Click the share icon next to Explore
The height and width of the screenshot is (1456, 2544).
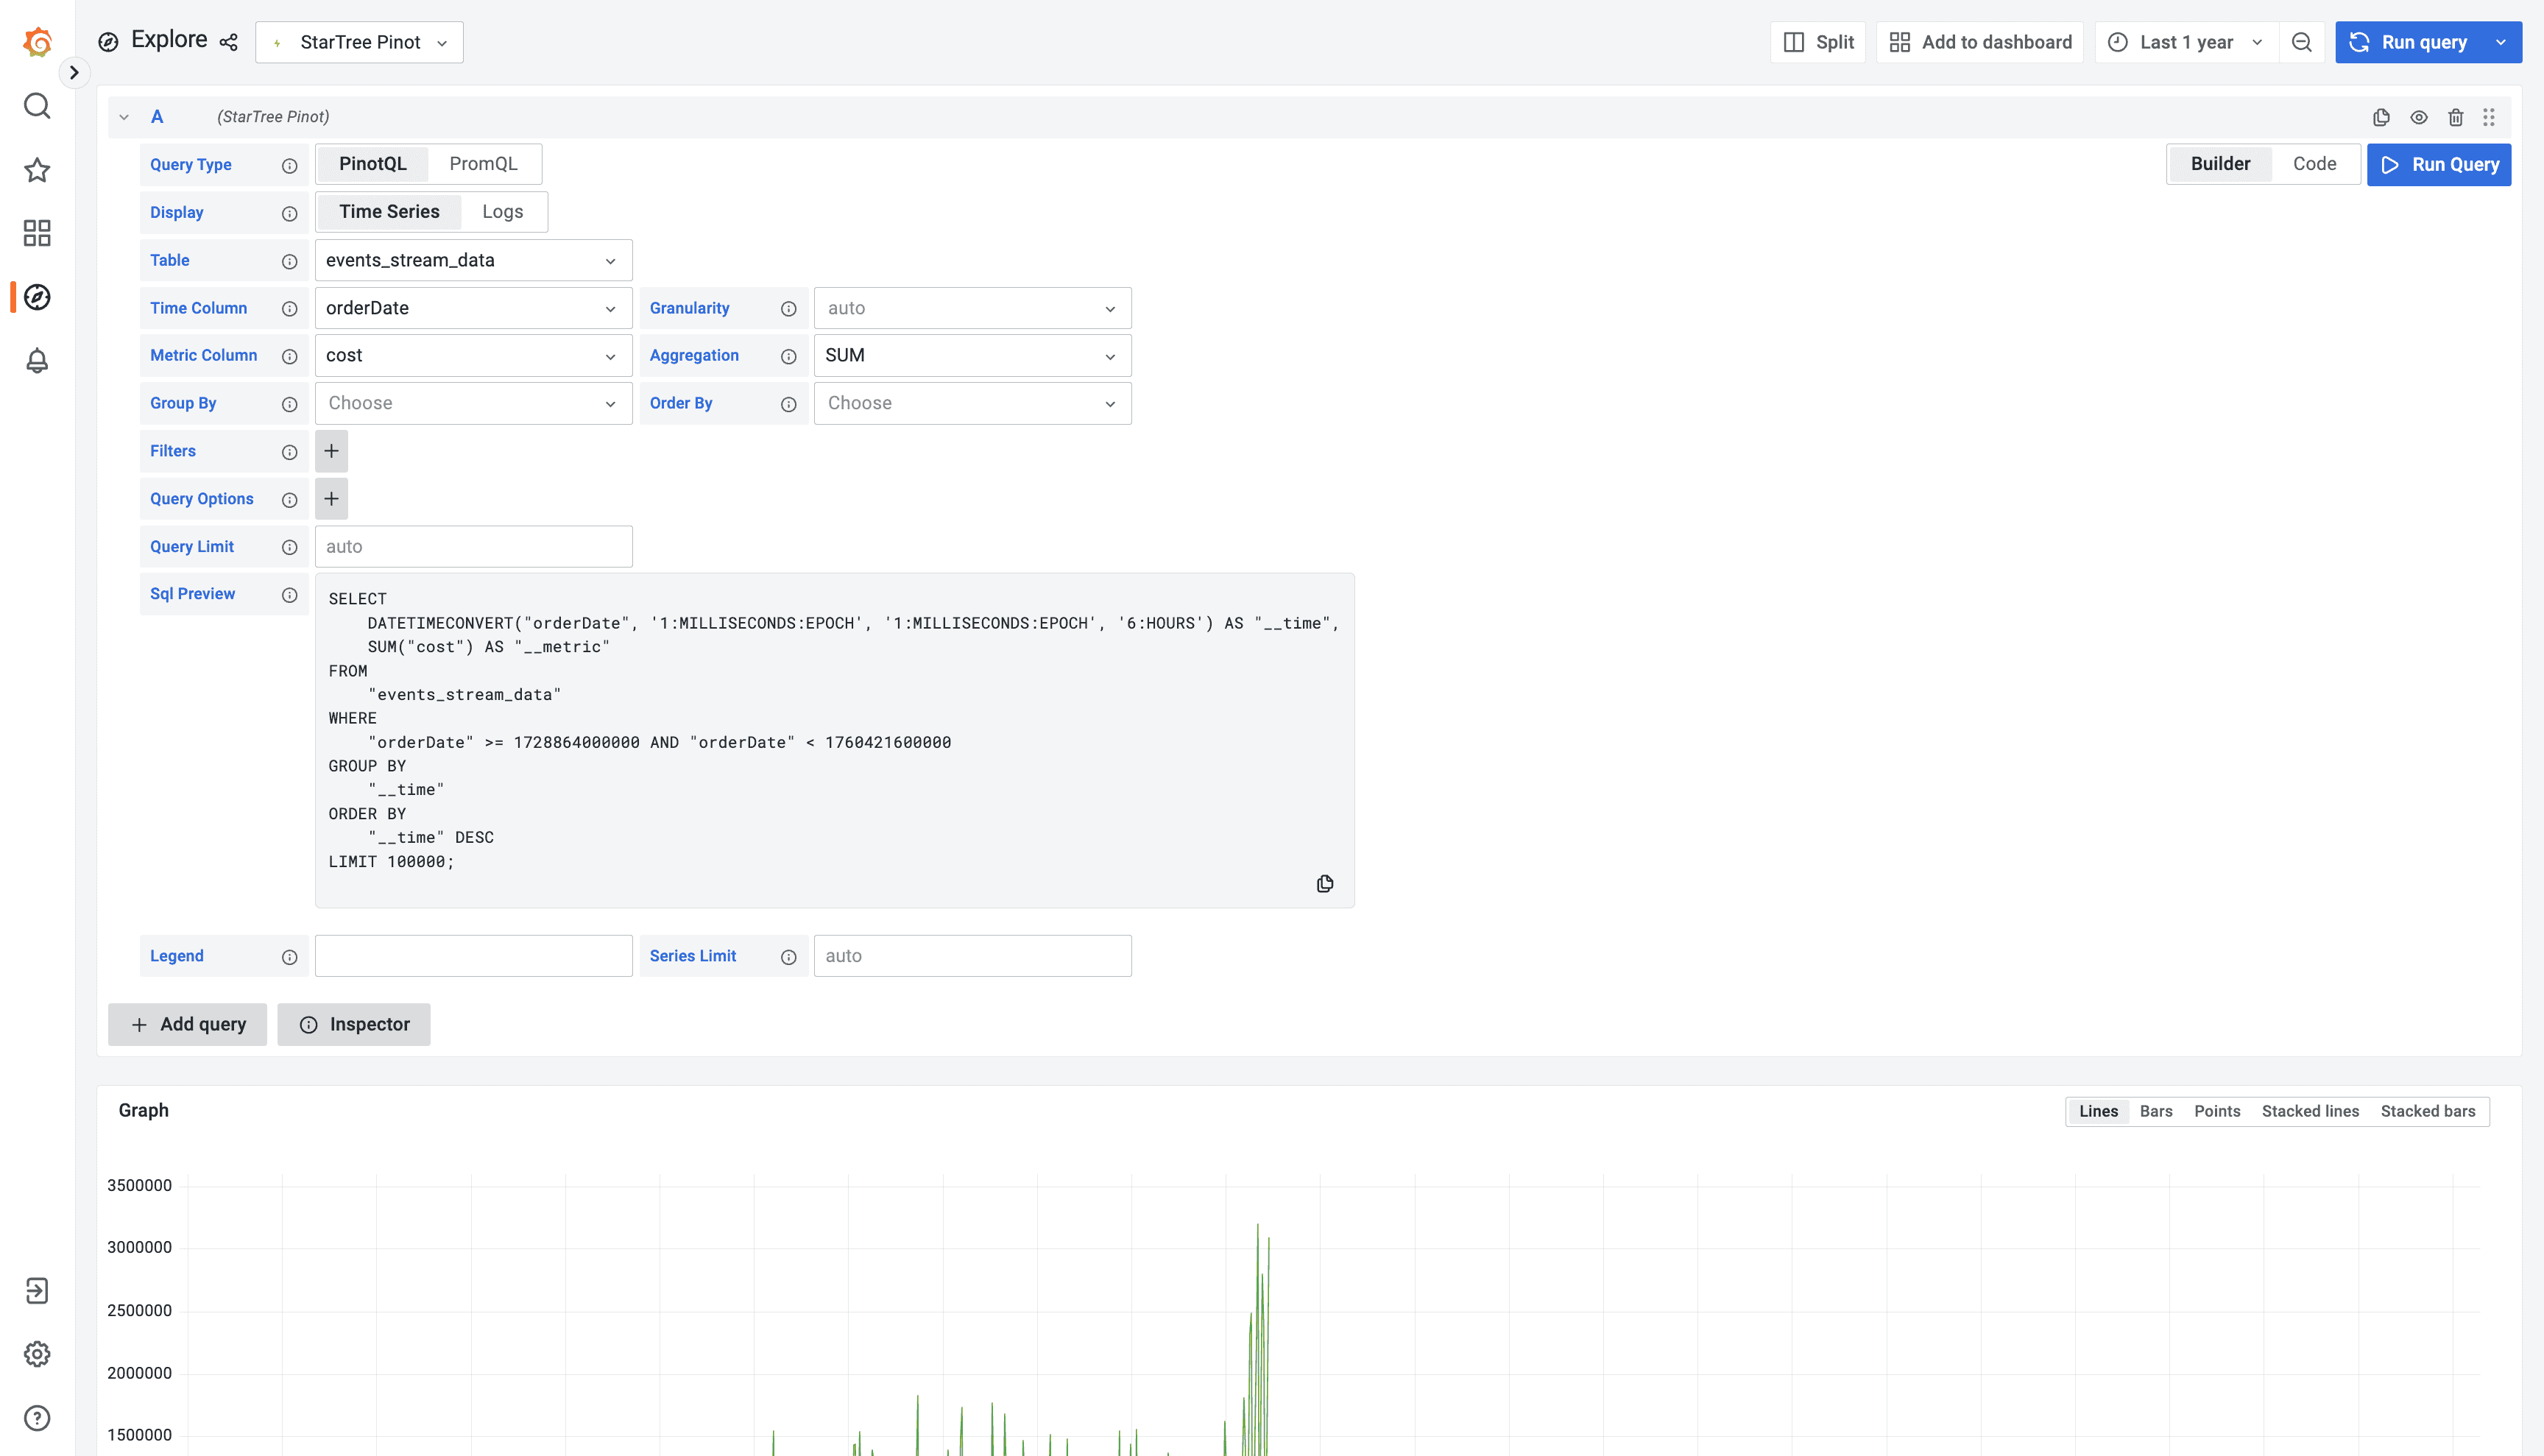(x=229, y=42)
